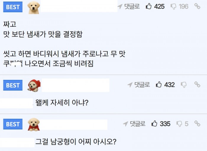Click BEST badge on third comment

(x=13, y=124)
